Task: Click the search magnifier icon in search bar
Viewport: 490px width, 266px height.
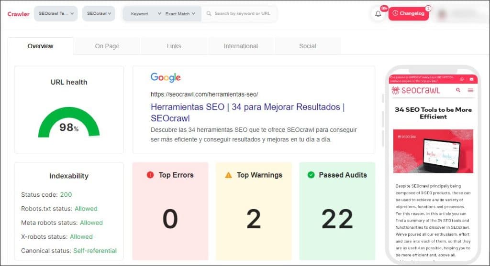Action: (x=209, y=13)
